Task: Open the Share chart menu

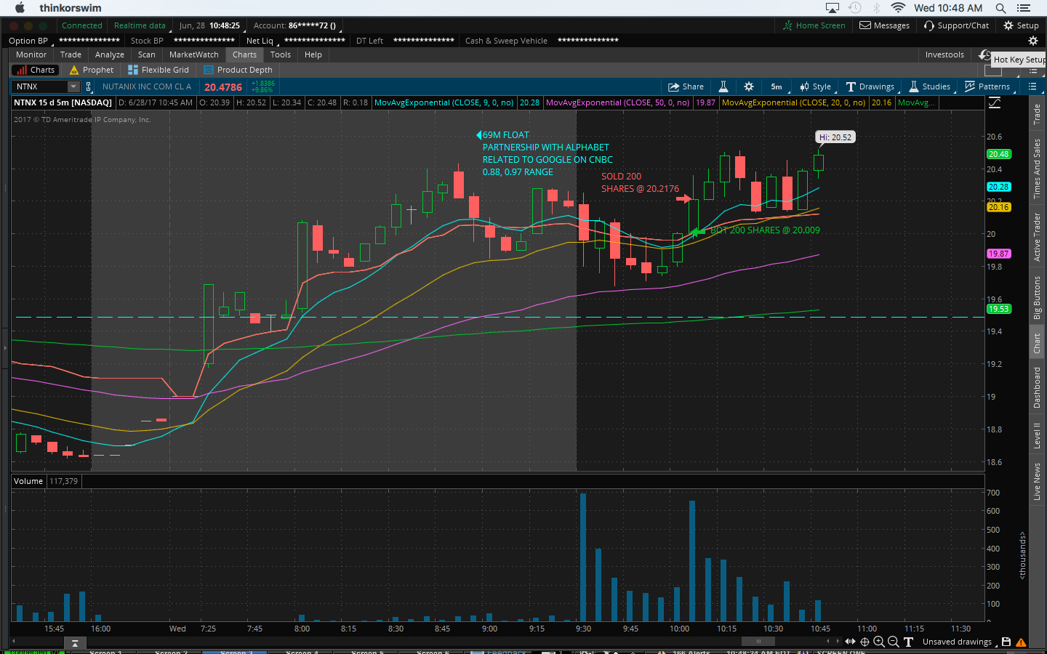Action: [686, 86]
